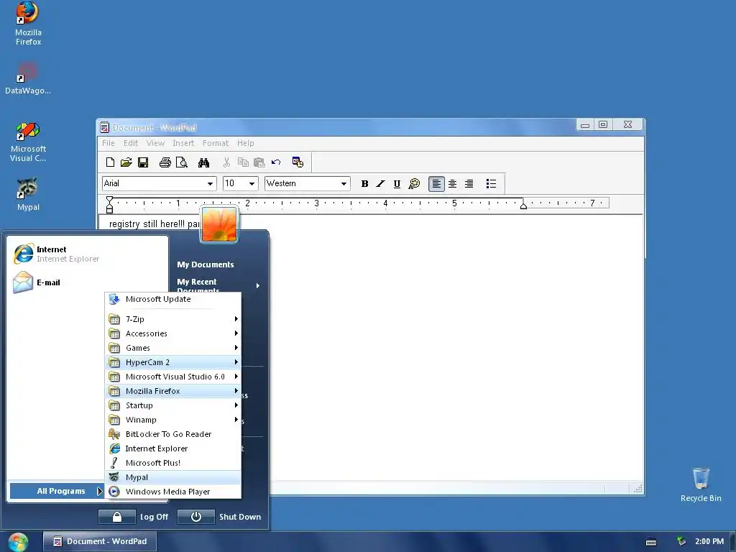Select Center alignment button
The height and width of the screenshot is (552, 736).
453,183
